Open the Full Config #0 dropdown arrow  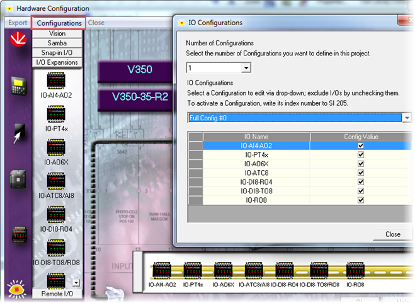[x=407, y=118]
